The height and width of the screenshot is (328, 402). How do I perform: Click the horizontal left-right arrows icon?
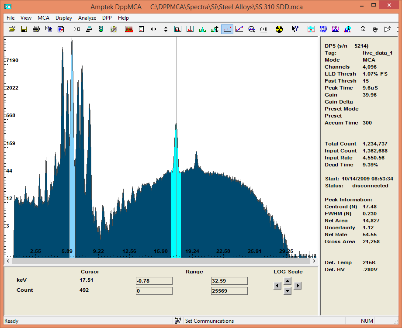pyautogui.click(x=153, y=29)
